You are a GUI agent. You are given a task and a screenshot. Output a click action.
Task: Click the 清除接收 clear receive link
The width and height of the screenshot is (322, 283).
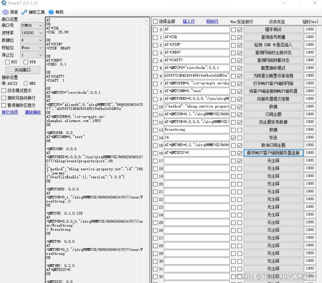click(33, 112)
